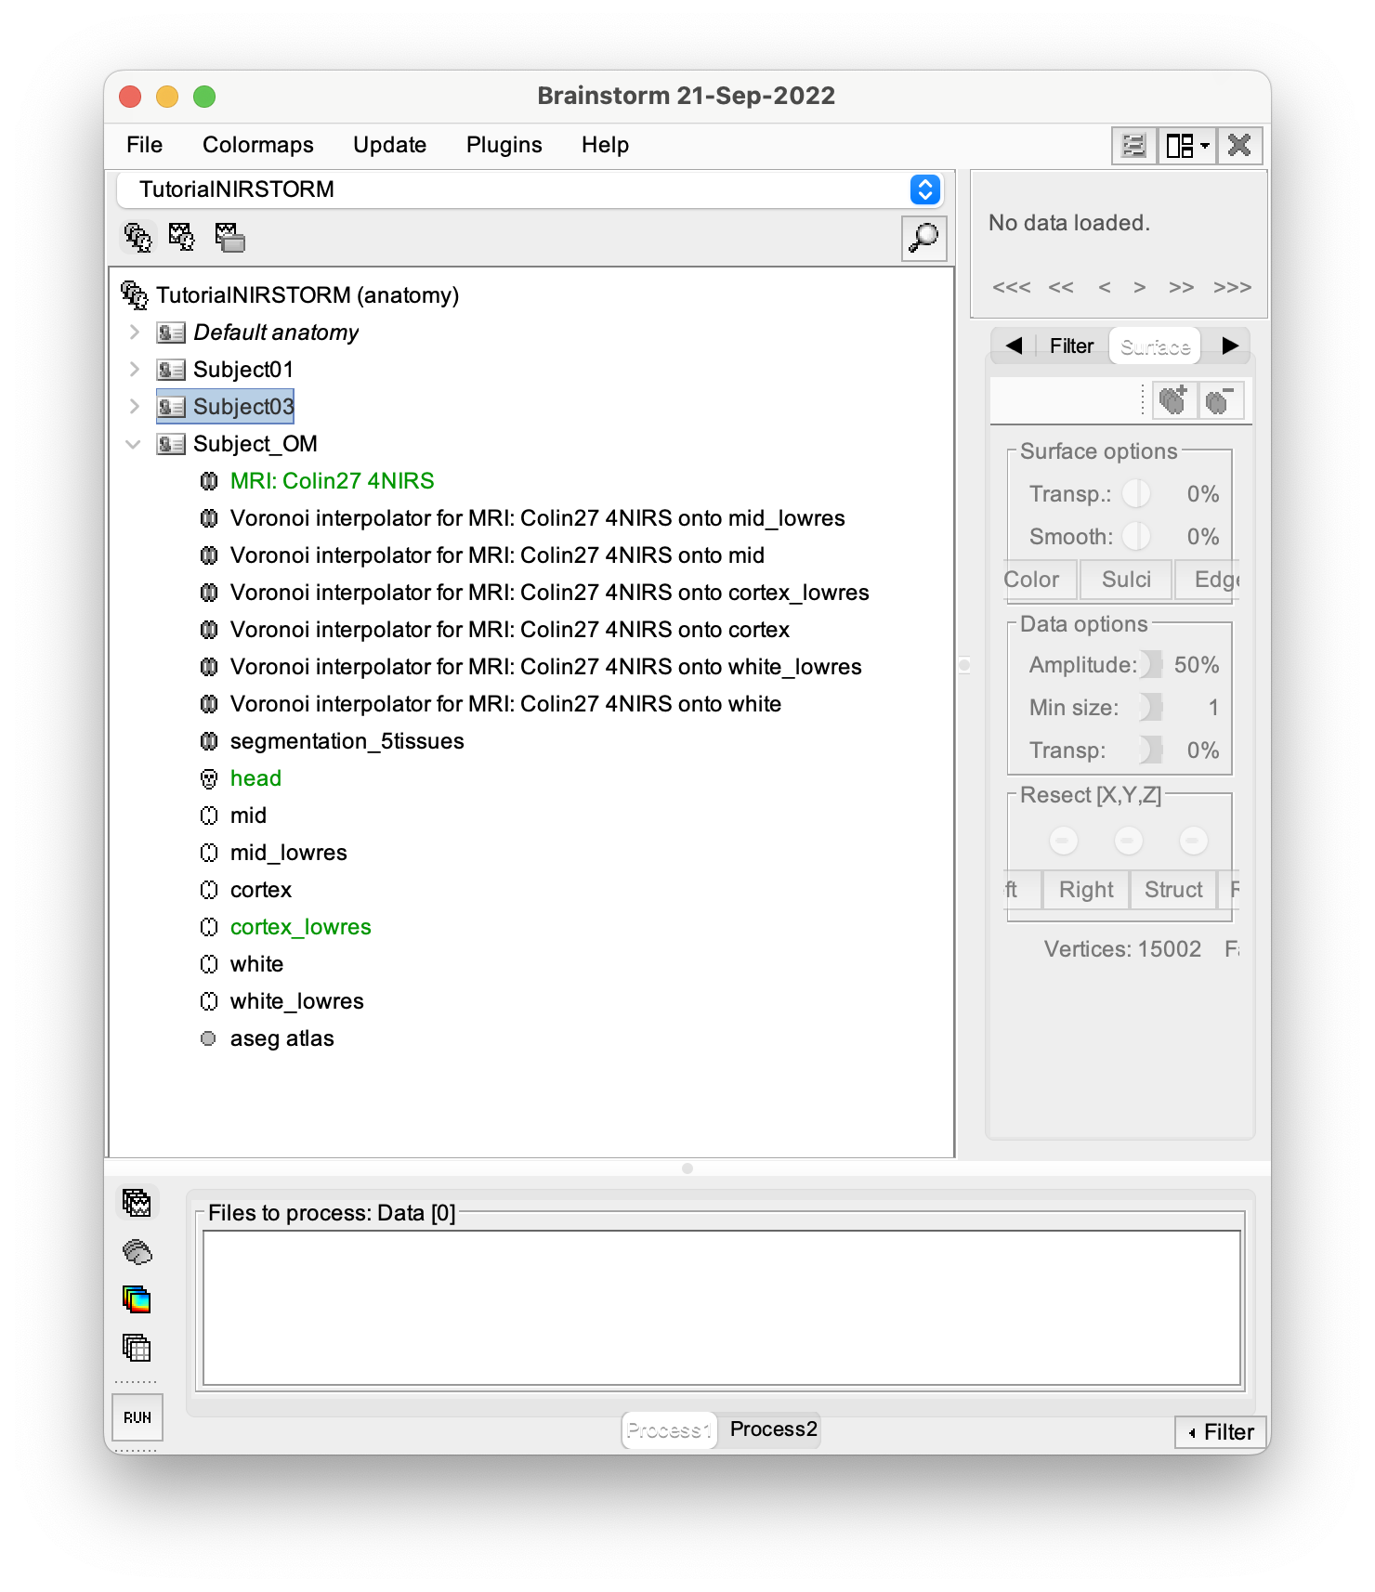This screenshot has height=1592, width=1375.
Task: Select MRI: Colin27 4NIRS item
Action: coord(333,481)
